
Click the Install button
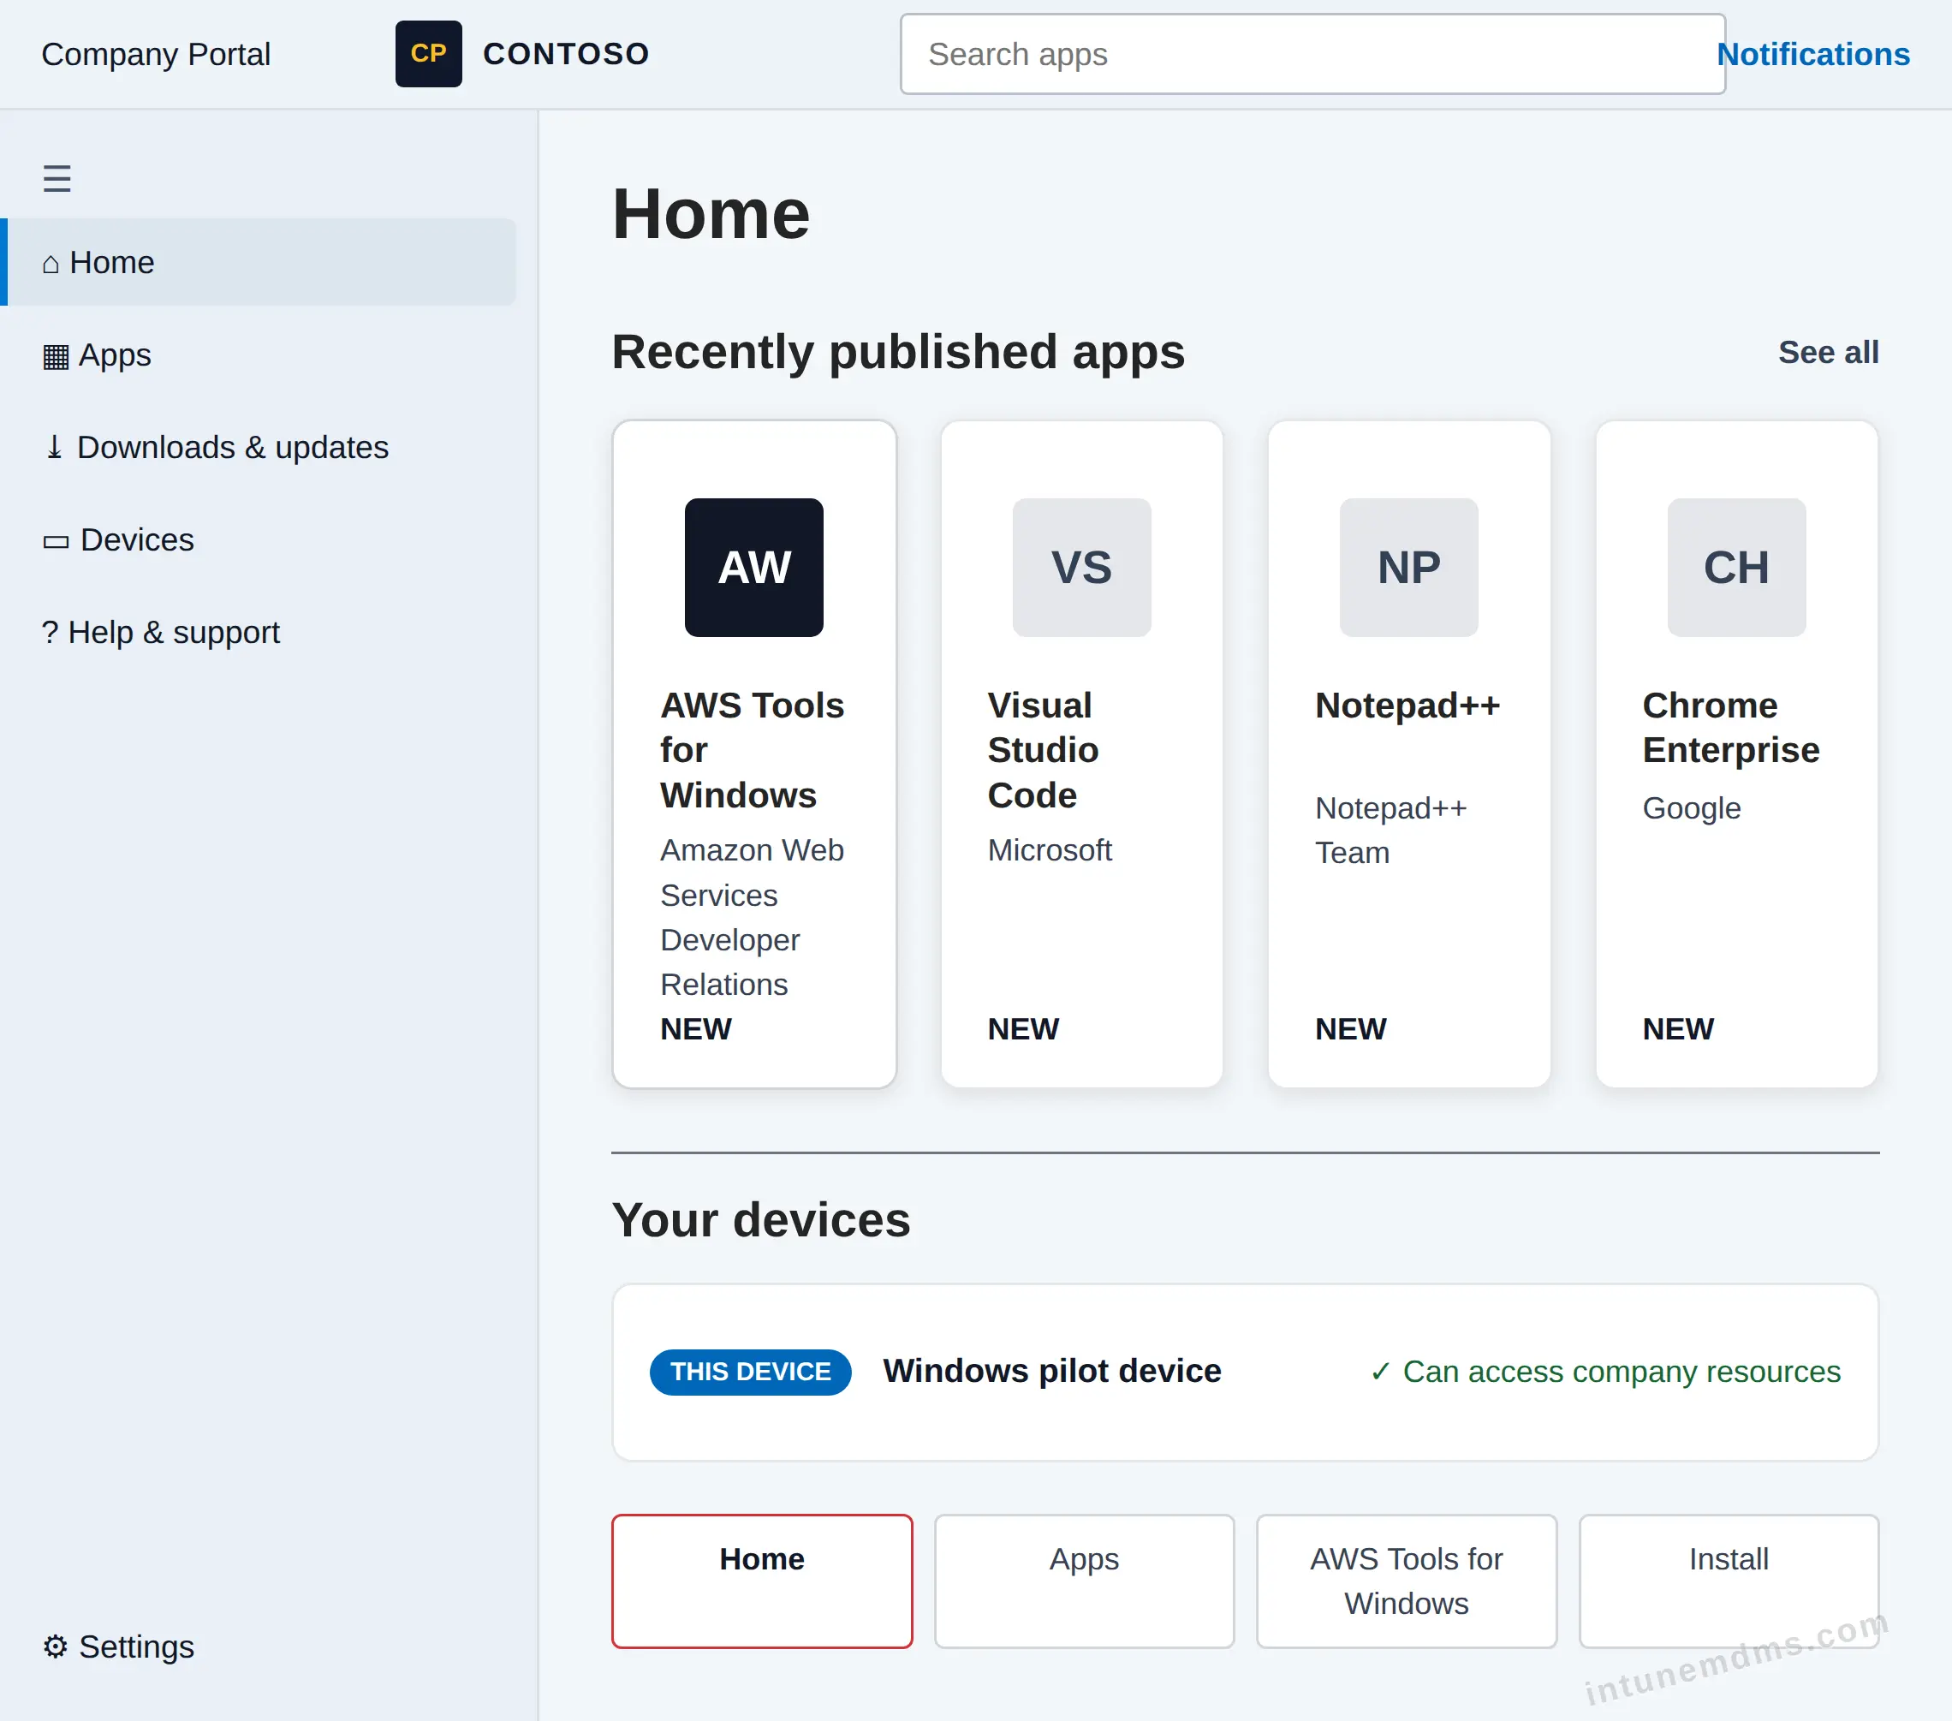tap(1729, 1581)
